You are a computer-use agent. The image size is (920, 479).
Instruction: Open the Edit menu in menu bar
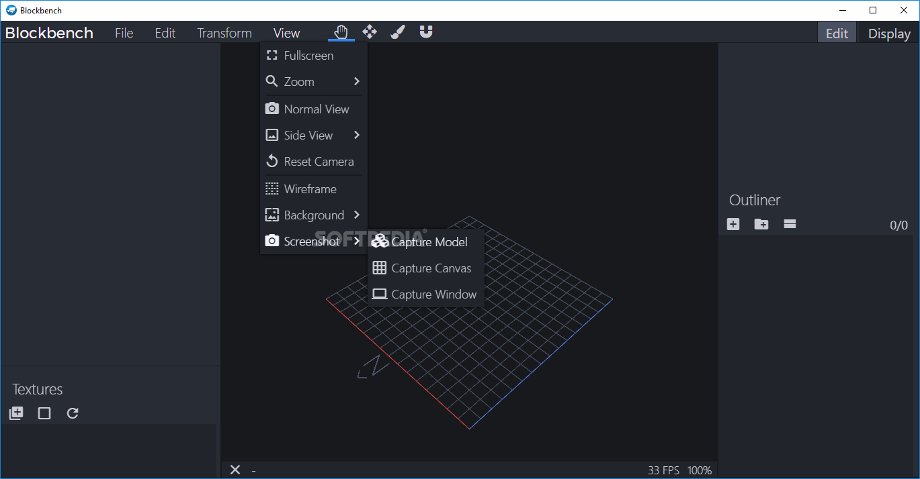(165, 33)
